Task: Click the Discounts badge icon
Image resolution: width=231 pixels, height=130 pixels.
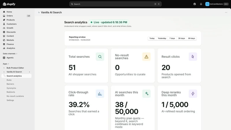Action: click(4, 32)
